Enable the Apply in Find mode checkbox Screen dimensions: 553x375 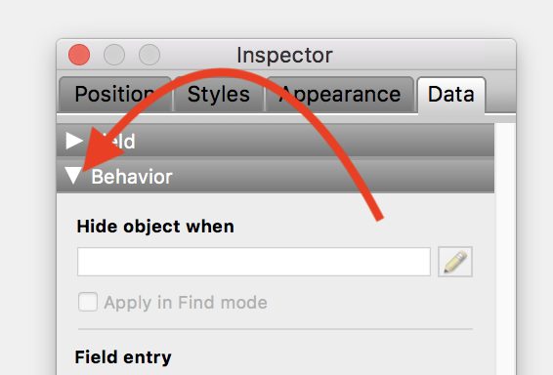88,302
